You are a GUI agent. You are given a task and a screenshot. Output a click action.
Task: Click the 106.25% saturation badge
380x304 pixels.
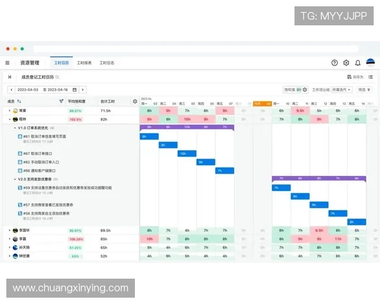coord(76,239)
